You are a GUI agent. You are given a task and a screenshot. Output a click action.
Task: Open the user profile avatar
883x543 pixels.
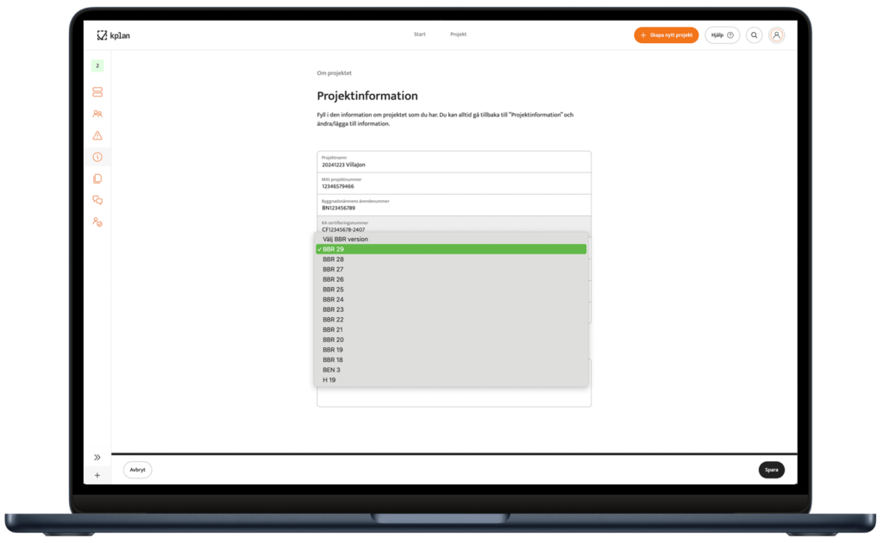pyautogui.click(x=777, y=35)
